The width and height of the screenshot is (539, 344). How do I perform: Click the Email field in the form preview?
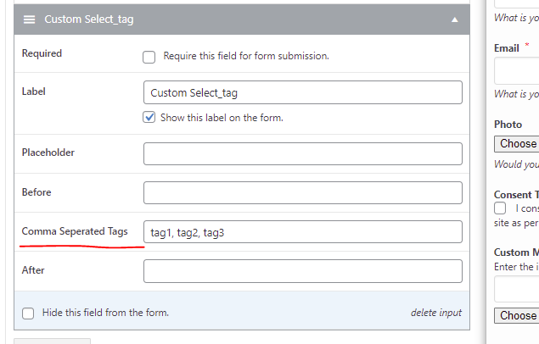(x=517, y=71)
